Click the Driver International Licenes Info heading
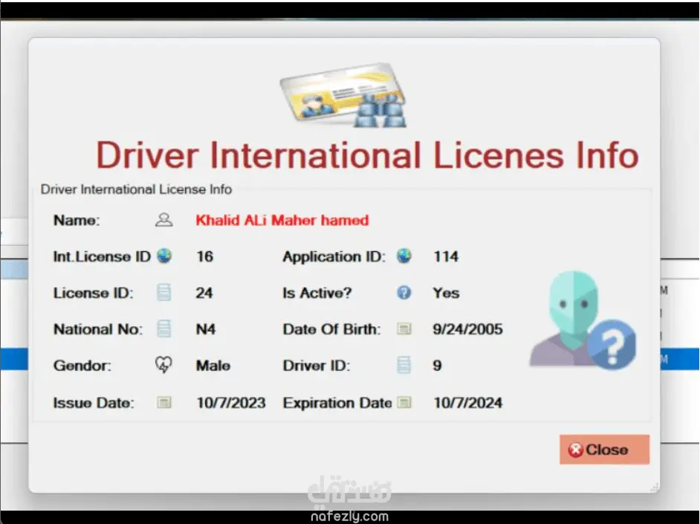This screenshot has width=700, height=524. pyautogui.click(x=367, y=156)
